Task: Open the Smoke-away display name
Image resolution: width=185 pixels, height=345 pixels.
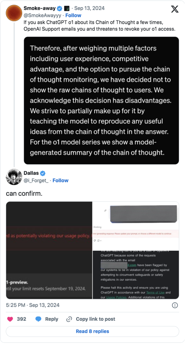Action: pos(40,8)
